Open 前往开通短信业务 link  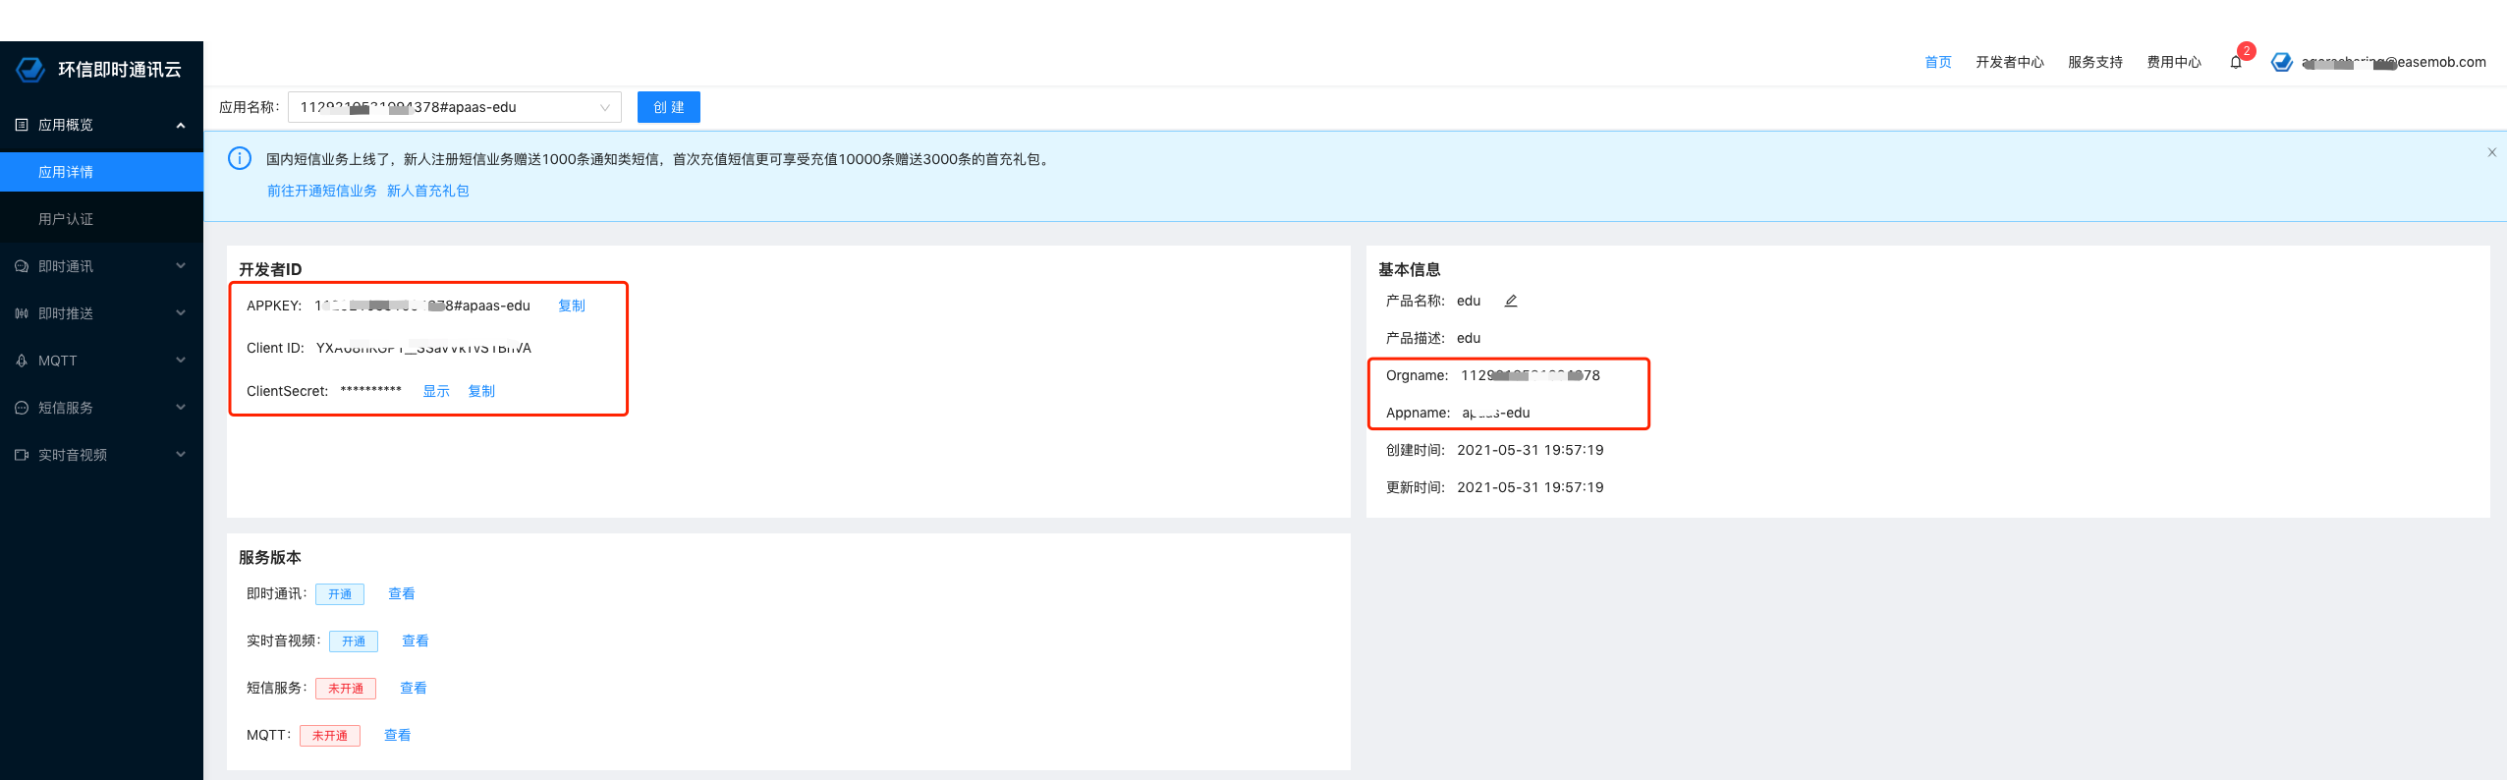[x=322, y=191]
